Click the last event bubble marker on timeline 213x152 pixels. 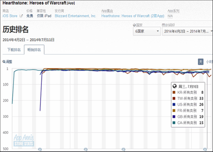[x=205, y=149]
